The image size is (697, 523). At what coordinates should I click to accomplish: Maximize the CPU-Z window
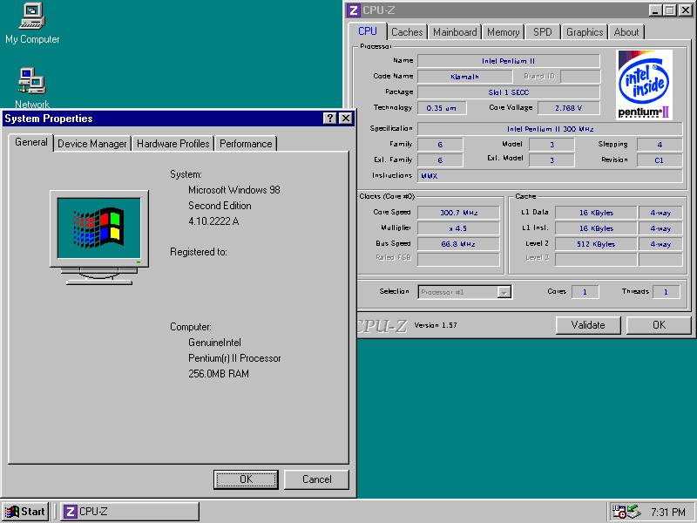(x=669, y=10)
